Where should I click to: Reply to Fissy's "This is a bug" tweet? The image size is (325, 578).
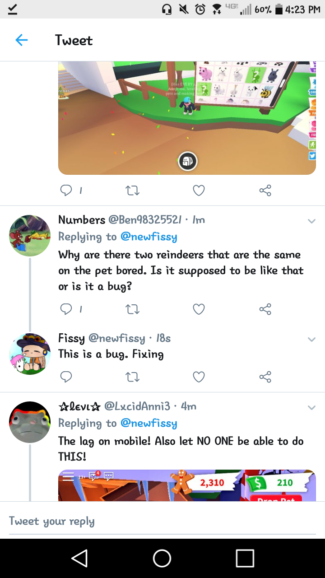tap(66, 377)
